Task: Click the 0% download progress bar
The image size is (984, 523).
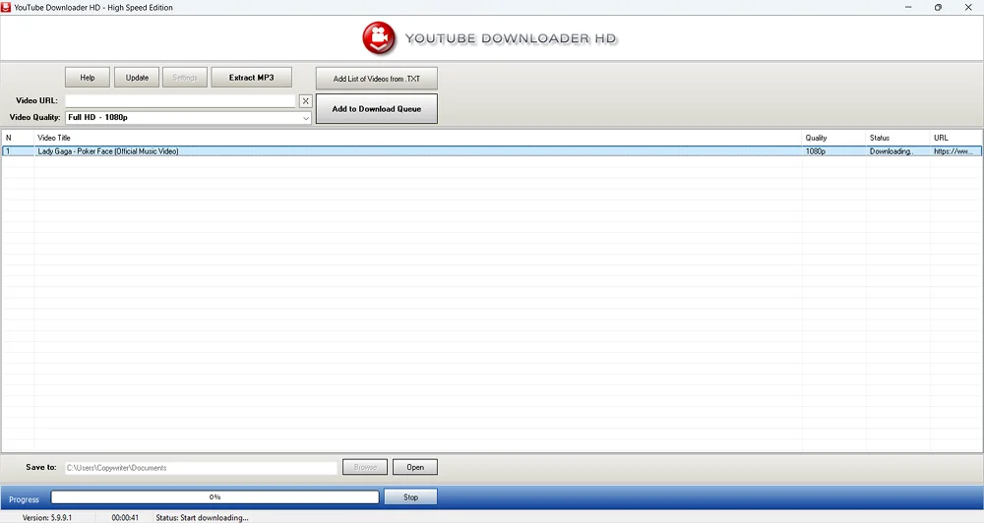Action: [215, 497]
